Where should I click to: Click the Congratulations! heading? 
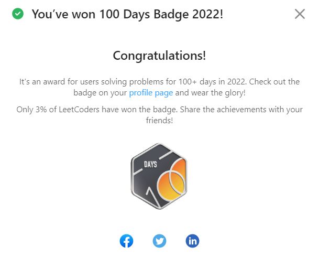tap(159, 56)
